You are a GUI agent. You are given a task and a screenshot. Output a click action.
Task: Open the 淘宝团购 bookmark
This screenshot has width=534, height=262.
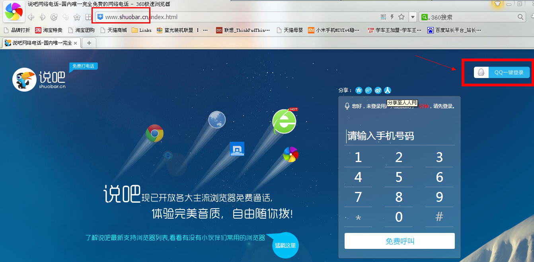click(x=81, y=30)
